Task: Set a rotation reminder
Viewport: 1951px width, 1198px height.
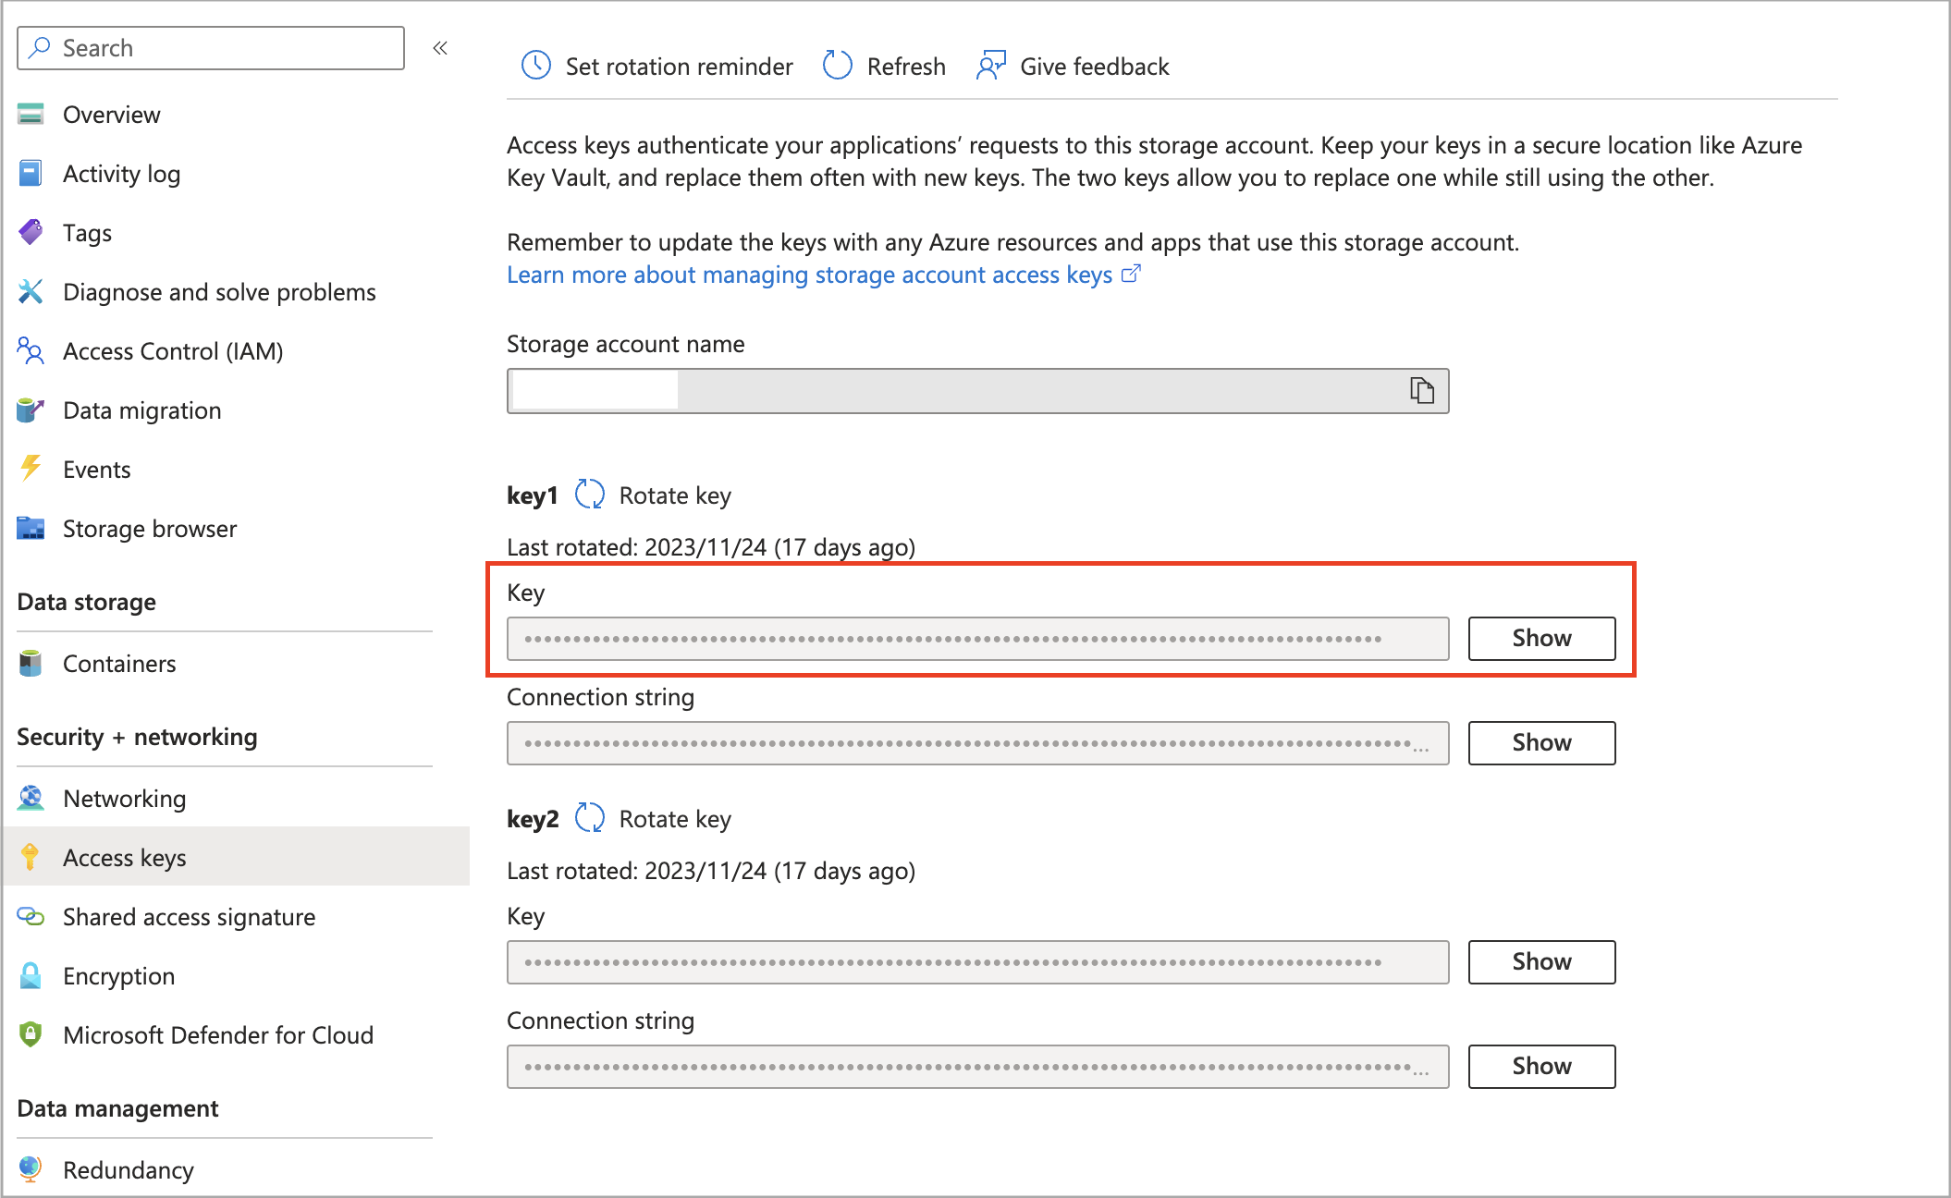Action: (656, 66)
